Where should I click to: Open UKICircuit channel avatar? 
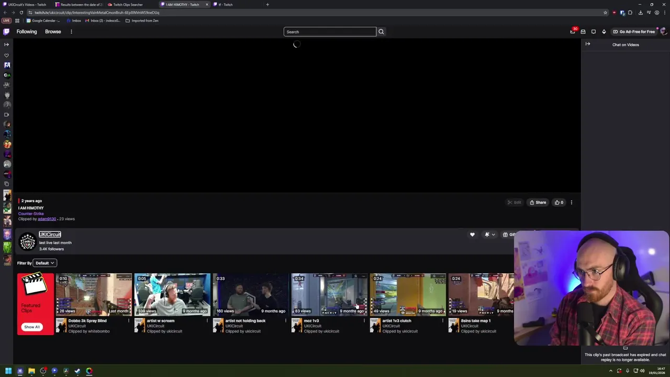pyautogui.click(x=27, y=241)
